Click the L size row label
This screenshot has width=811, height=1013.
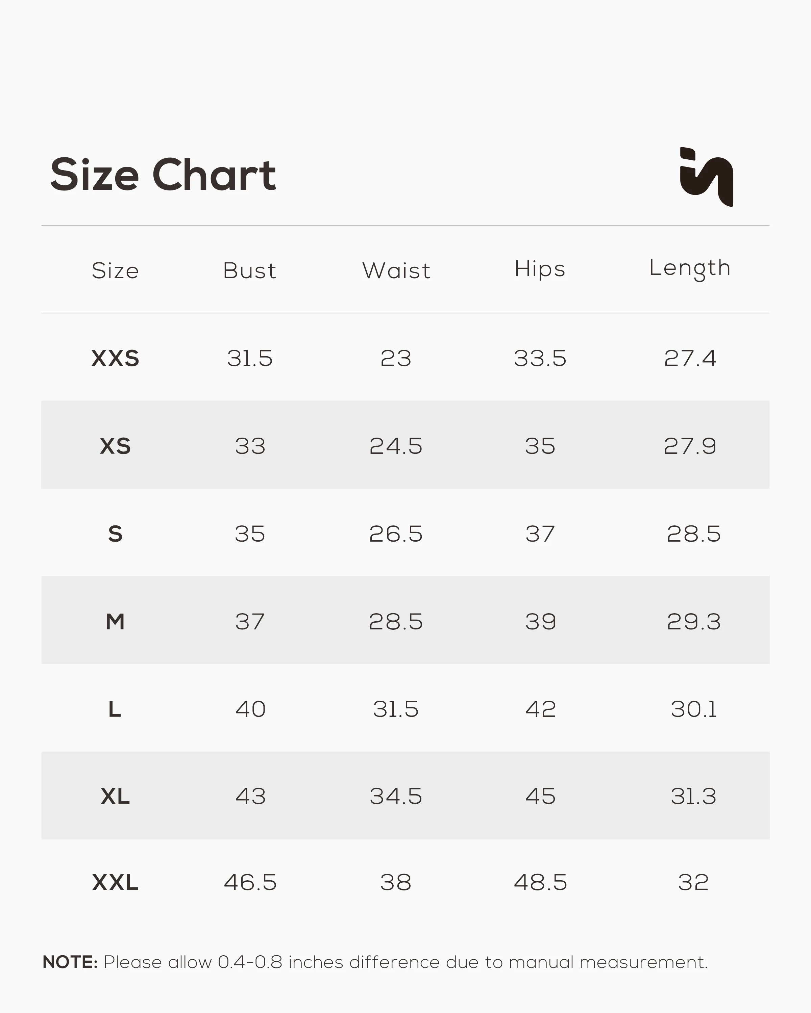click(115, 709)
